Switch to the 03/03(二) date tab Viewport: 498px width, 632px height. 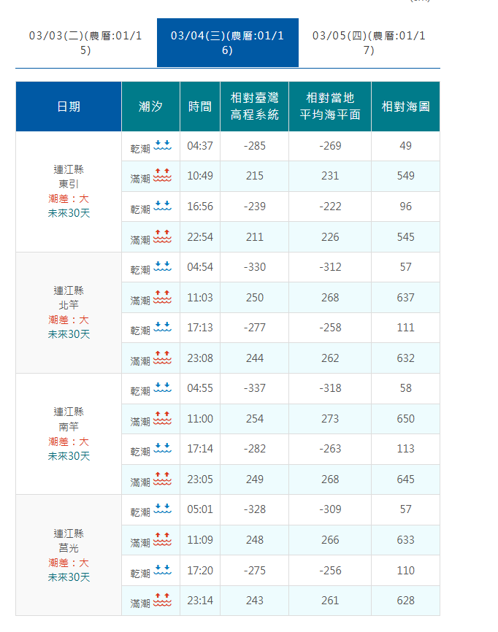85,42
